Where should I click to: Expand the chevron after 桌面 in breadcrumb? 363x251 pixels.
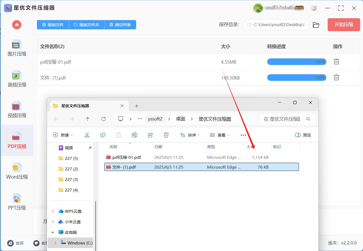(192, 119)
